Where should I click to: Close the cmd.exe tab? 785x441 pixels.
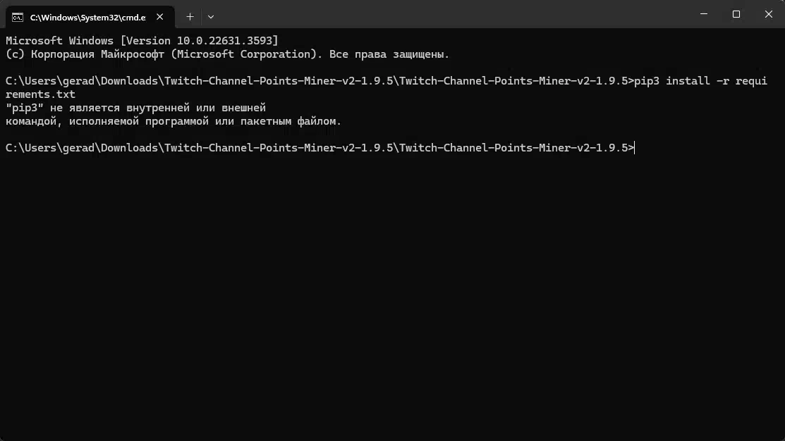pyautogui.click(x=159, y=17)
